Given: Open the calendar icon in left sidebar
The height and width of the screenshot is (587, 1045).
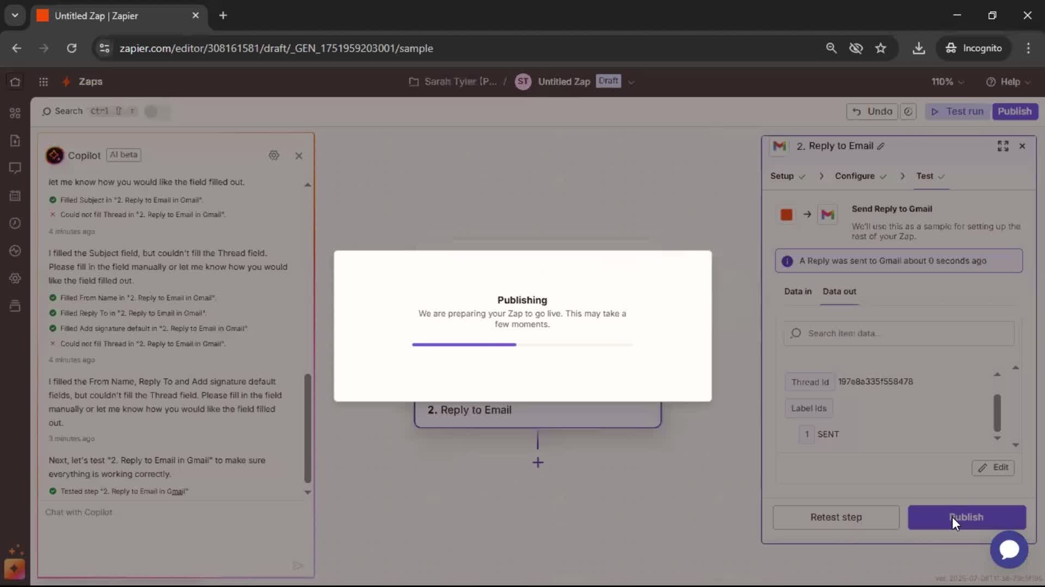Looking at the screenshot, I should click(x=15, y=196).
